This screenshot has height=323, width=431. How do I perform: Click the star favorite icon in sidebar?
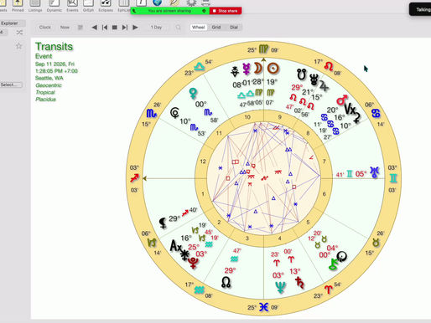tap(18, 46)
